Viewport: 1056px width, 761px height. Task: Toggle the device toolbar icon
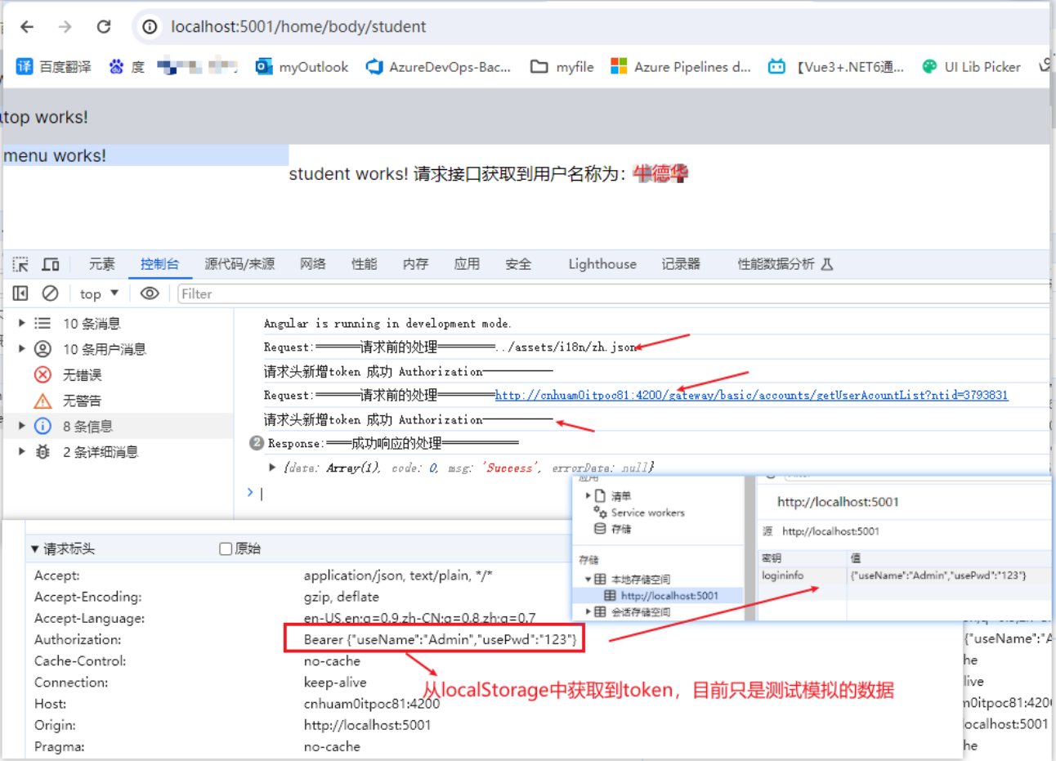pyautogui.click(x=51, y=264)
